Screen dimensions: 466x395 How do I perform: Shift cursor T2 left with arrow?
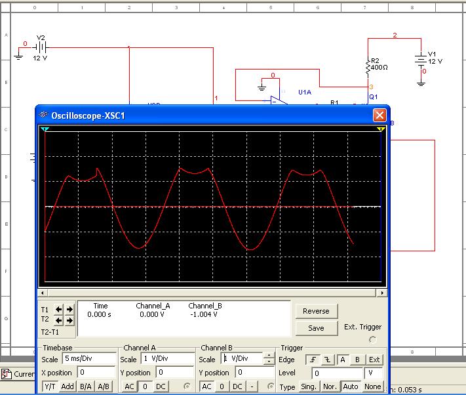[x=59, y=320]
